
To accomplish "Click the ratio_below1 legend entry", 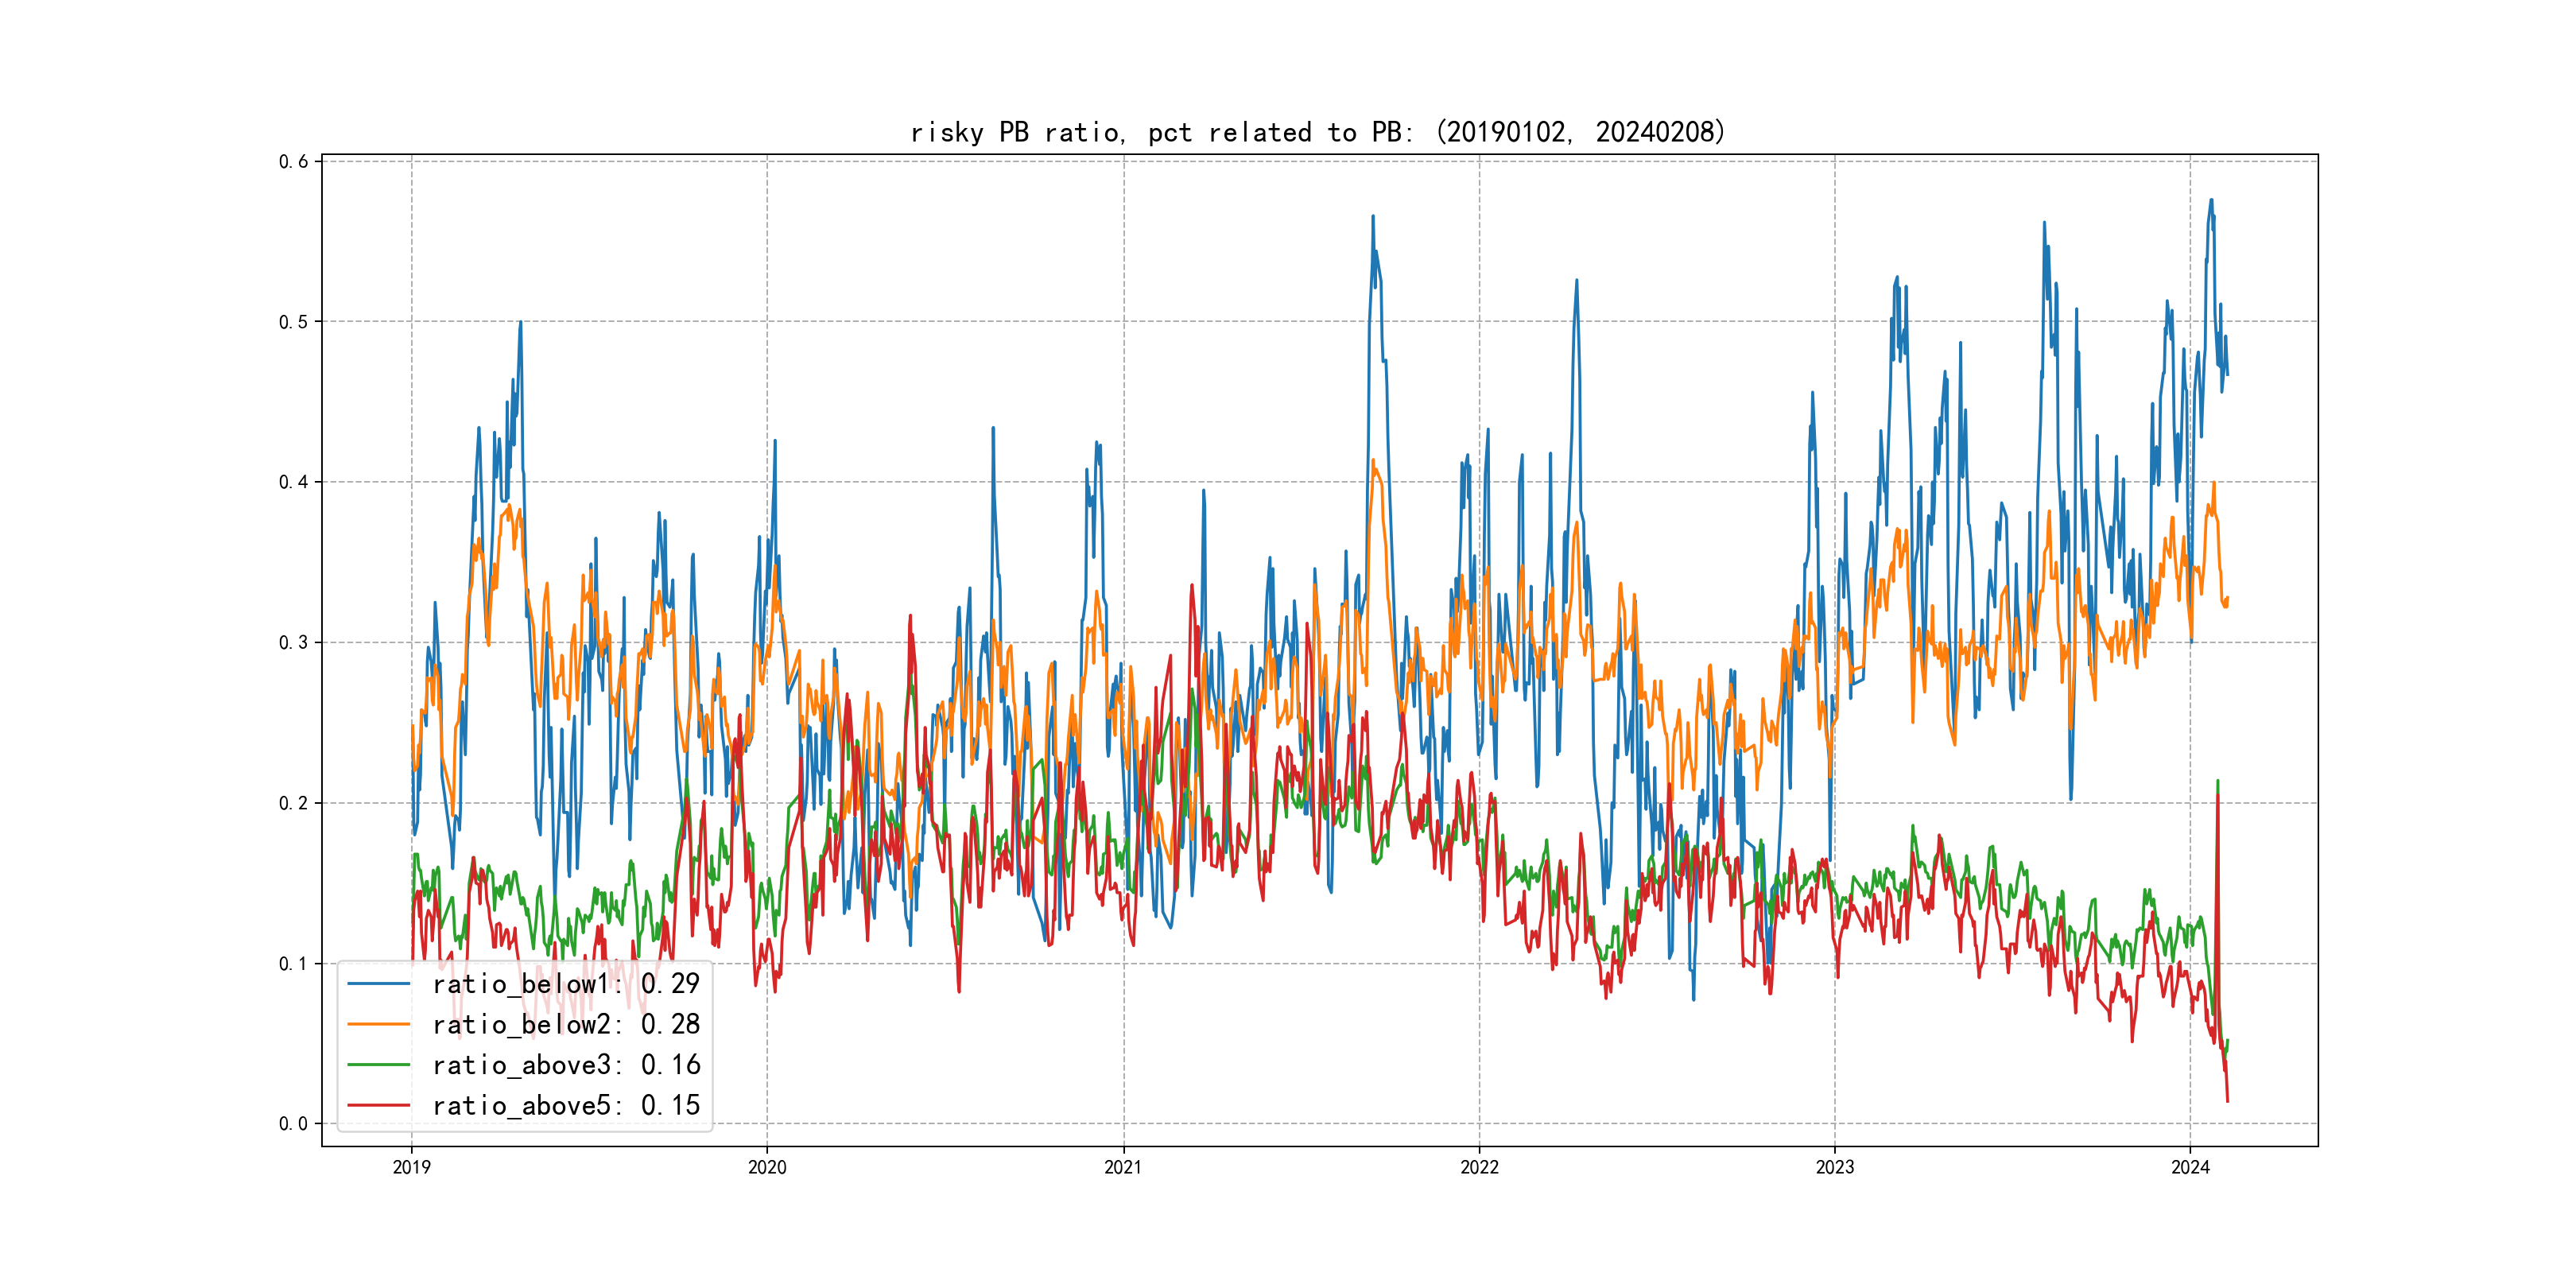I will (565, 984).
